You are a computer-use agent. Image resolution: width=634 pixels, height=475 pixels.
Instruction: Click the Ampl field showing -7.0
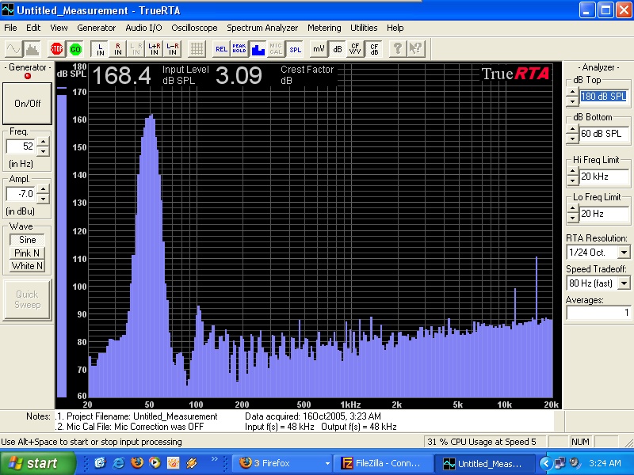coord(21,194)
